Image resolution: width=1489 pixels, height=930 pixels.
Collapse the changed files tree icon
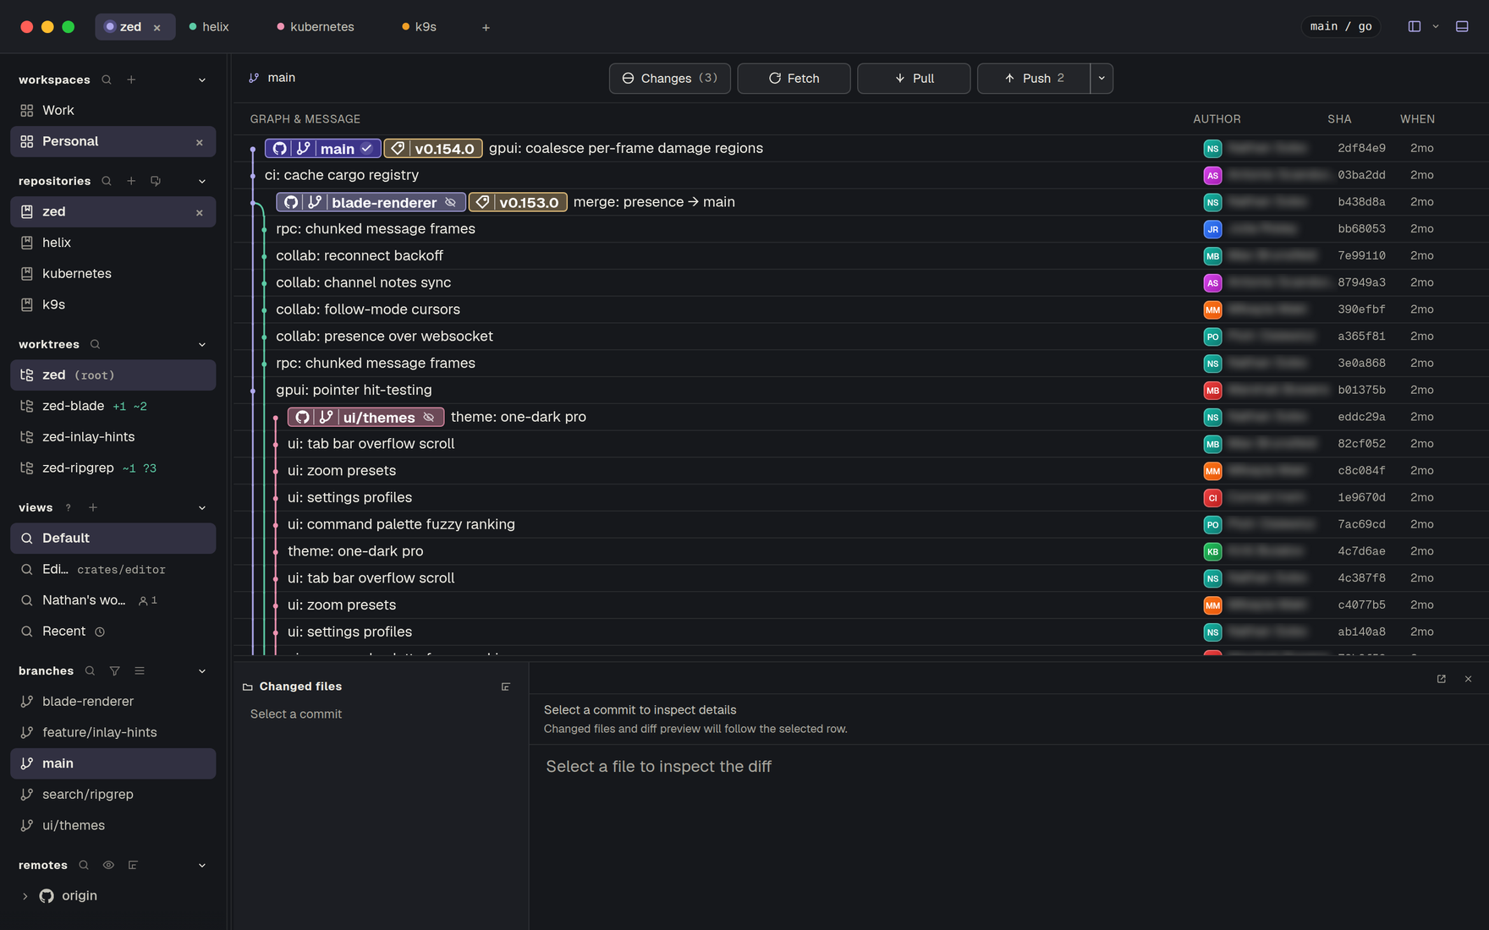coord(506,687)
